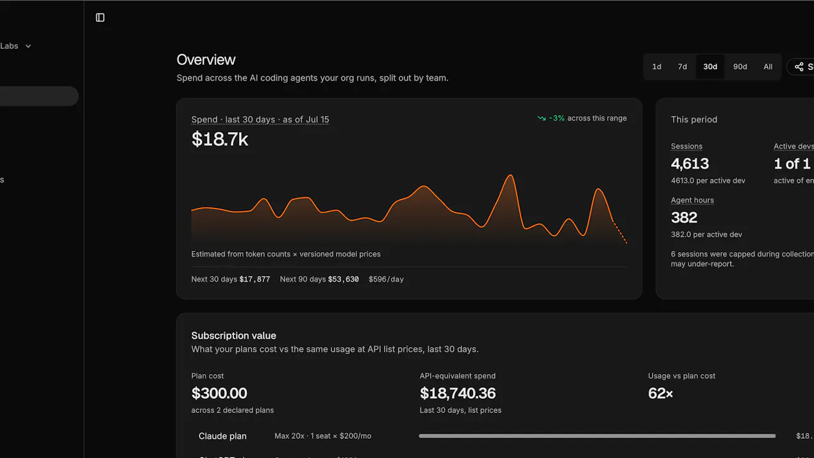Click the 382 agent hours value

coord(684,217)
